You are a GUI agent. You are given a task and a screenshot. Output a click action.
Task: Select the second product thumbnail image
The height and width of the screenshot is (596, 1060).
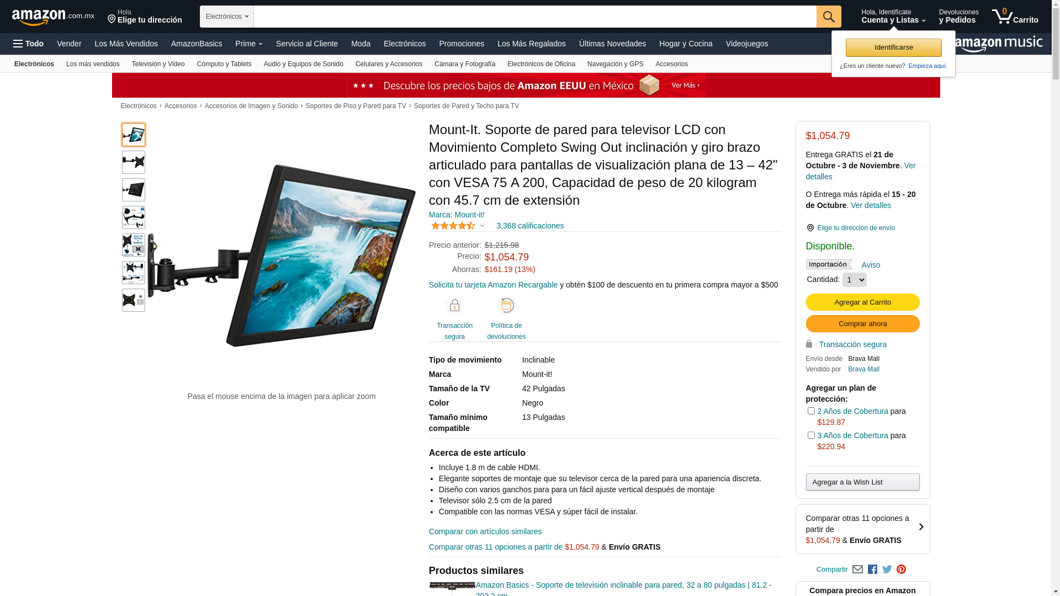(x=134, y=162)
